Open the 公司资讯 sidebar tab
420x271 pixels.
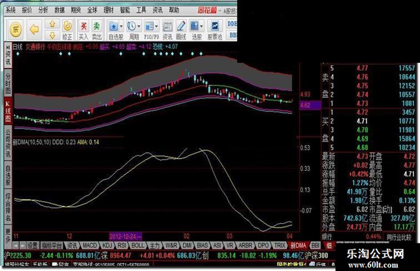point(8,143)
